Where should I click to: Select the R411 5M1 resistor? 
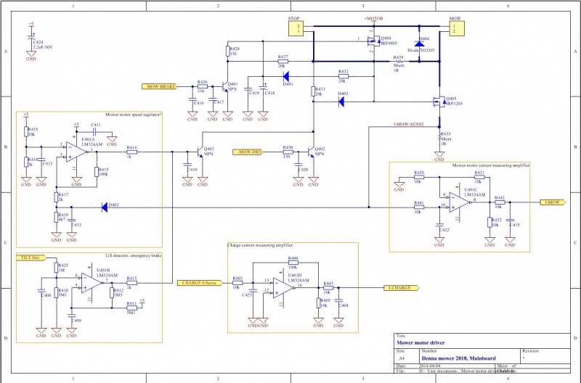point(132,308)
